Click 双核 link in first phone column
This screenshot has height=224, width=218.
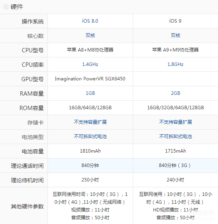click(x=90, y=36)
